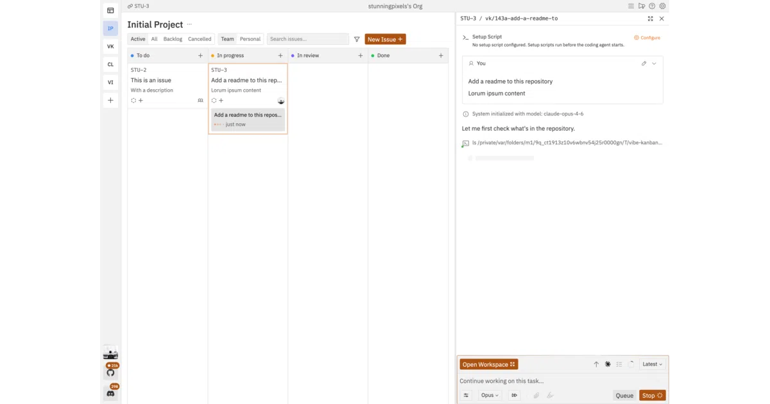
Task: Click the New Issue button
Action: click(385, 39)
